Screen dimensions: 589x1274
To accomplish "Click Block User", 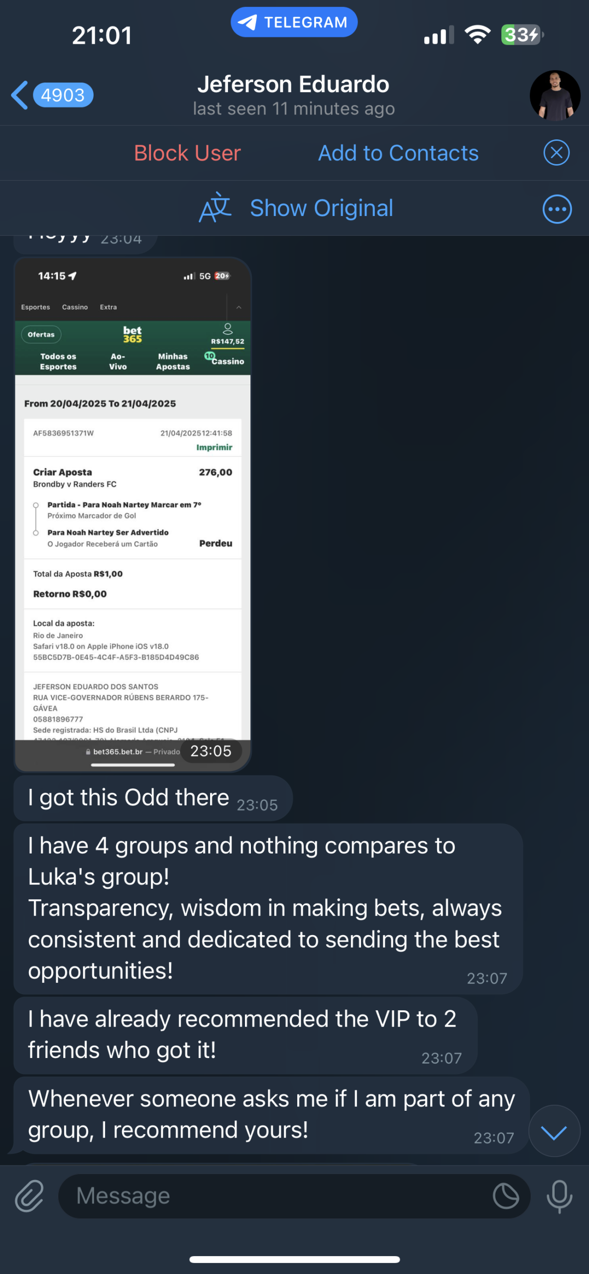I will tap(187, 153).
